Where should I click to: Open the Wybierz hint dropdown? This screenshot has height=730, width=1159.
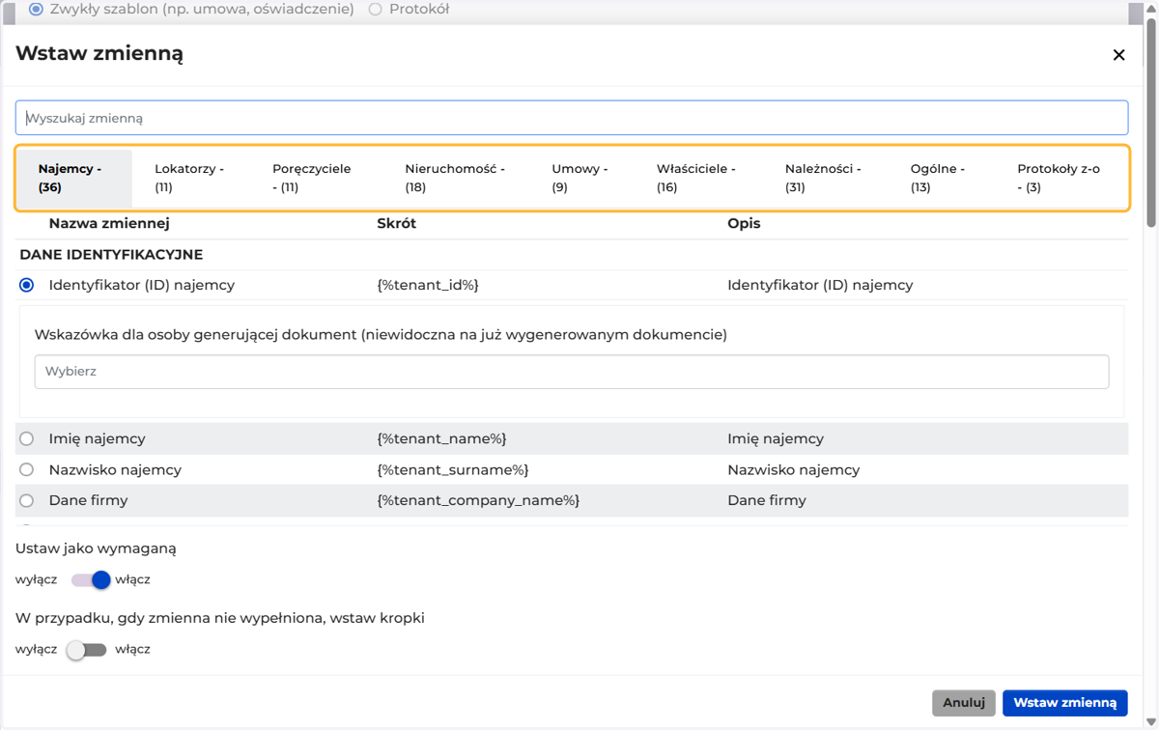[572, 372]
